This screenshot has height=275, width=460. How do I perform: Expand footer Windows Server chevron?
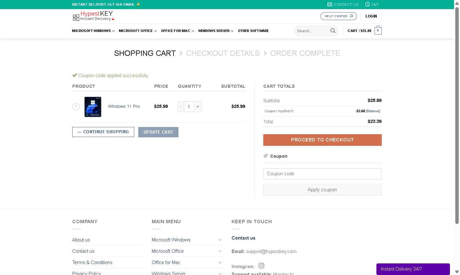pyautogui.click(x=220, y=273)
